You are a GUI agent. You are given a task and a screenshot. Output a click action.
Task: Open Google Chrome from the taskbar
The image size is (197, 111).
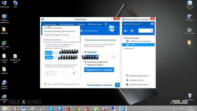point(78,108)
